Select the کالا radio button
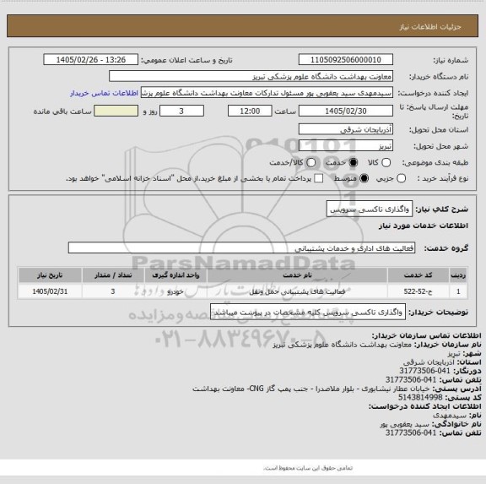 coord(386,162)
